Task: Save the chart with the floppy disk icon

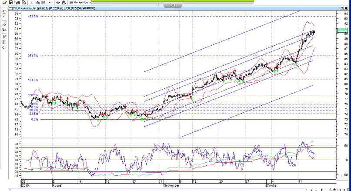Action: (10, 3)
